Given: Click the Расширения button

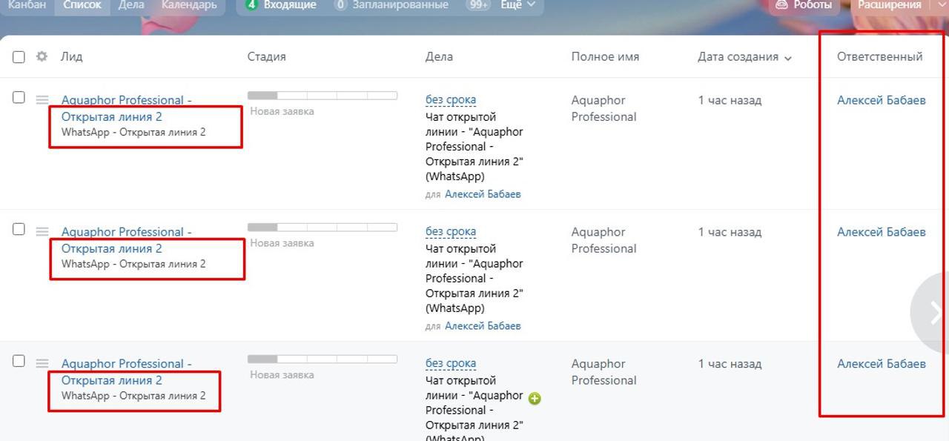Looking at the screenshot, I should pyautogui.click(x=889, y=5).
